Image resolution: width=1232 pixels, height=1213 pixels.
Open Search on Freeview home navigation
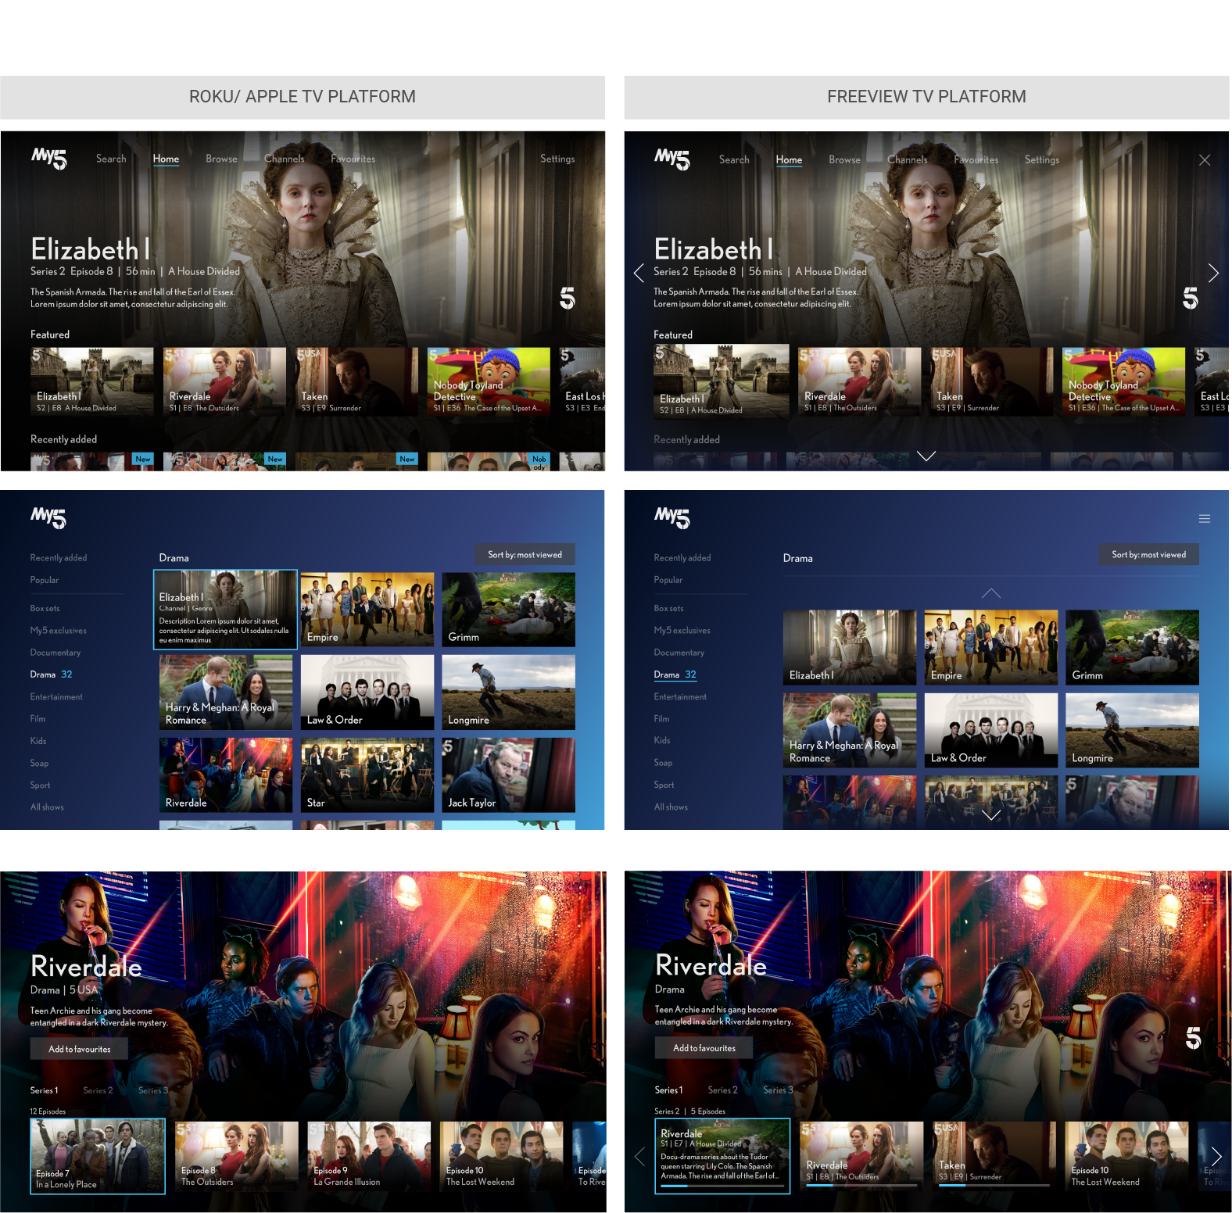tap(734, 159)
